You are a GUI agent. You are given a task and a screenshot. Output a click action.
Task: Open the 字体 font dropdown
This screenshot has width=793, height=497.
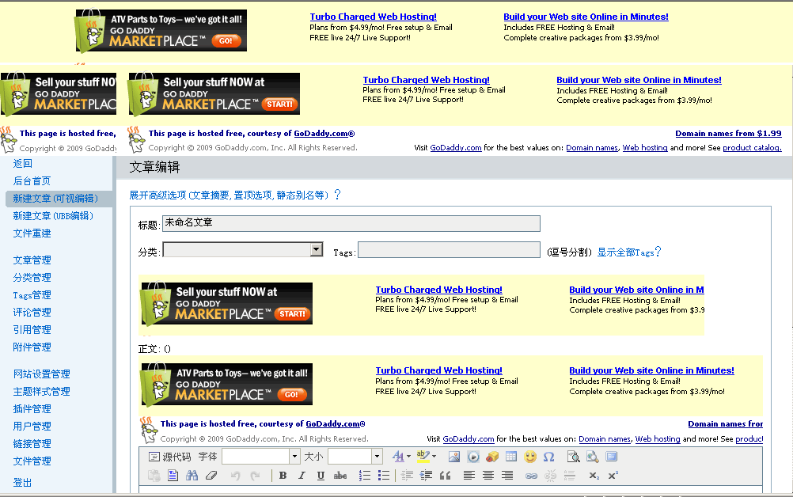pos(294,457)
